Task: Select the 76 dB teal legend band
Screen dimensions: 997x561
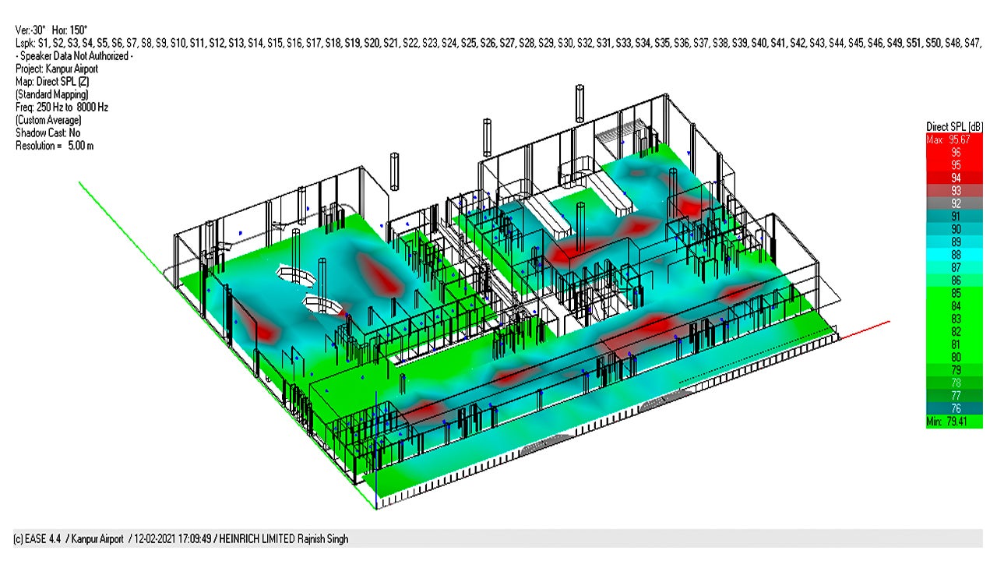Action: pyautogui.click(x=954, y=408)
